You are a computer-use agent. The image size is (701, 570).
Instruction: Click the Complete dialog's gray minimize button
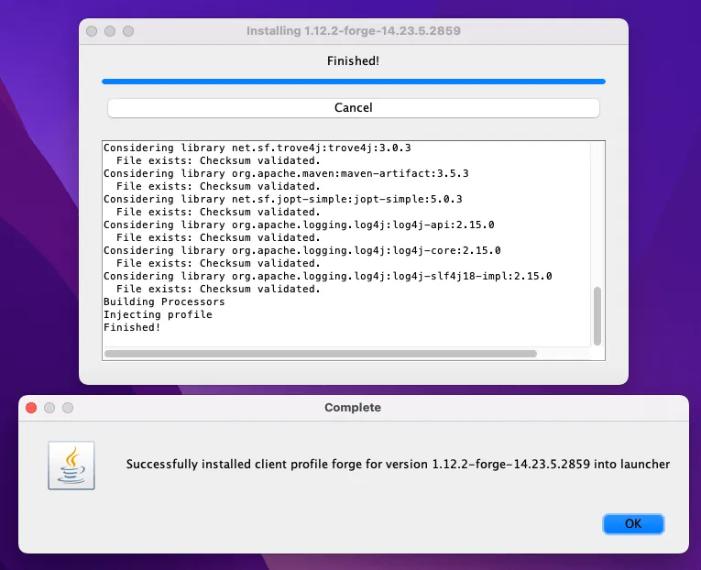click(49, 408)
